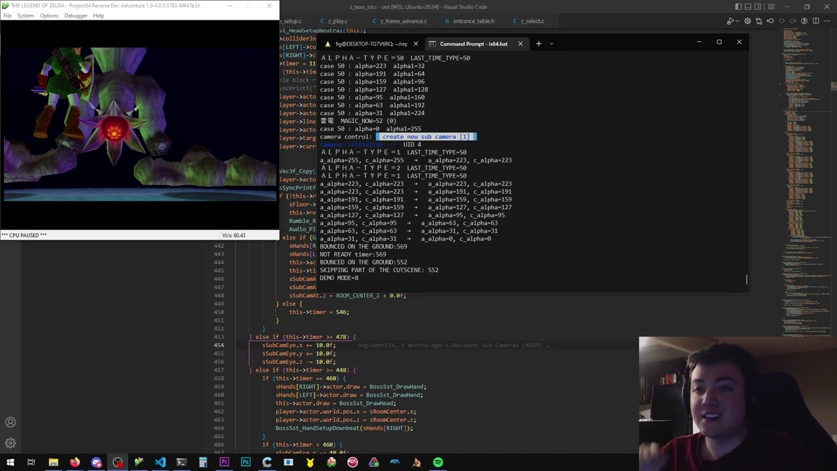The image size is (837, 471).
Task: Open Adobe Photoshop from taskbar
Action: [x=246, y=462]
